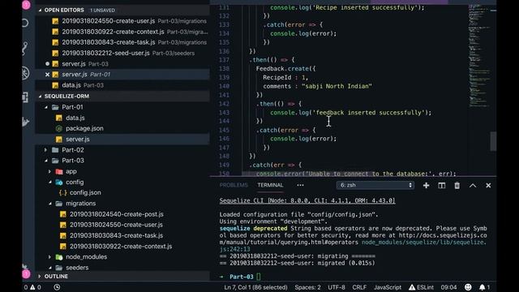
Task: Maximize the panel with the up chevron
Action: pyautogui.click(x=473, y=186)
